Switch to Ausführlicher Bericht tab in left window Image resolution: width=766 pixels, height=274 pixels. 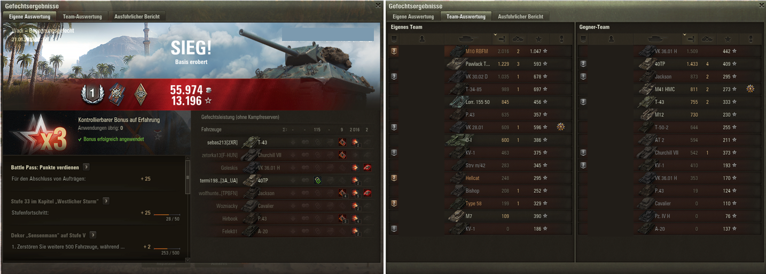(137, 17)
